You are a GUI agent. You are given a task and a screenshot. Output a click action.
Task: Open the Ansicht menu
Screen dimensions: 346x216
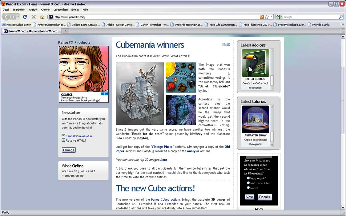coord(33,10)
